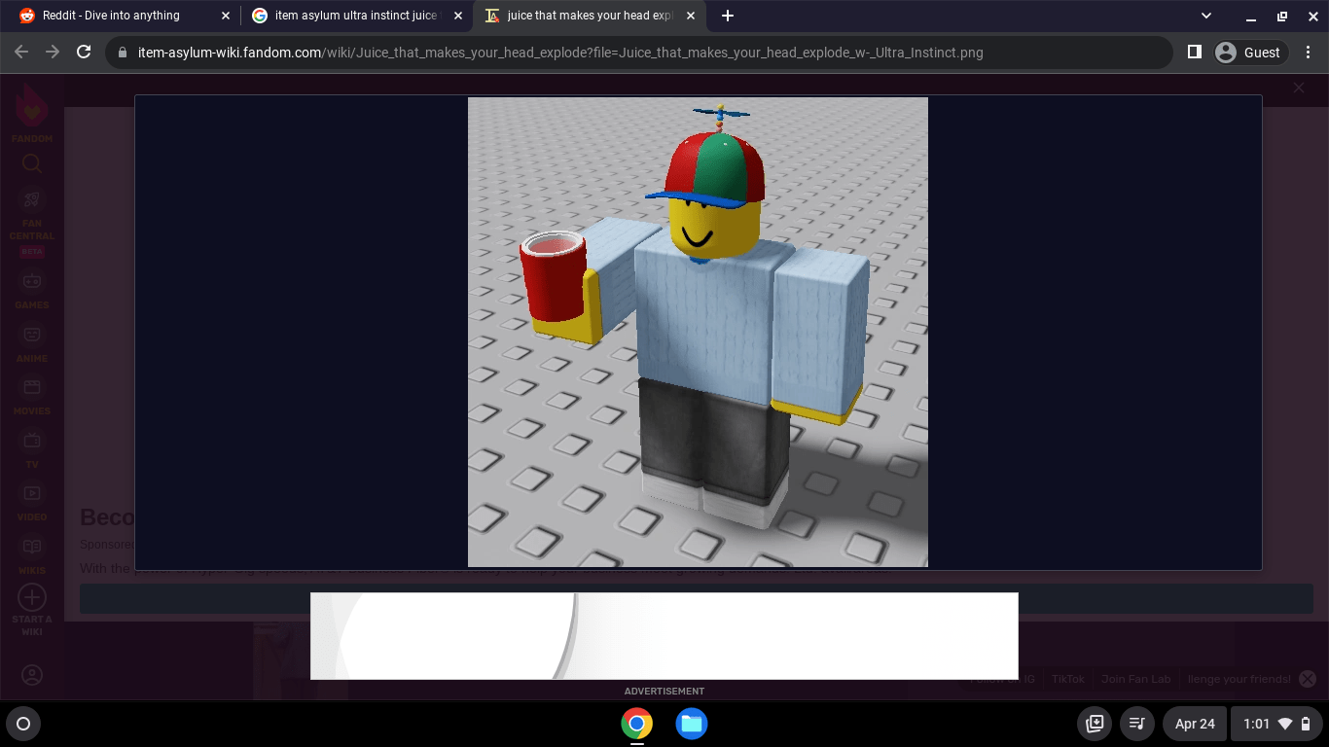Viewport: 1329px width, 747px height.
Task: Click the banner advertisement
Action: tap(664, 636)
